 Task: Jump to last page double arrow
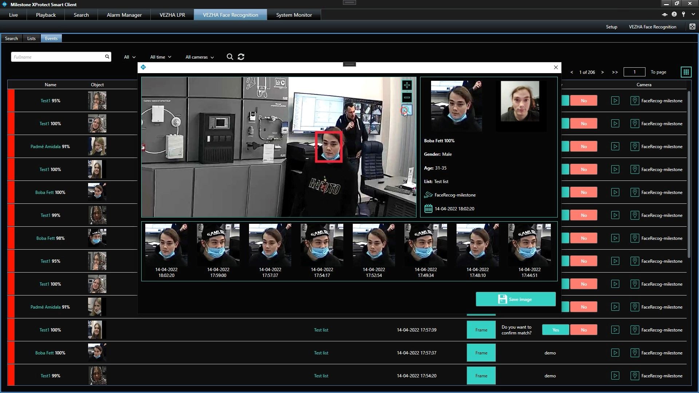click(615, 72)
